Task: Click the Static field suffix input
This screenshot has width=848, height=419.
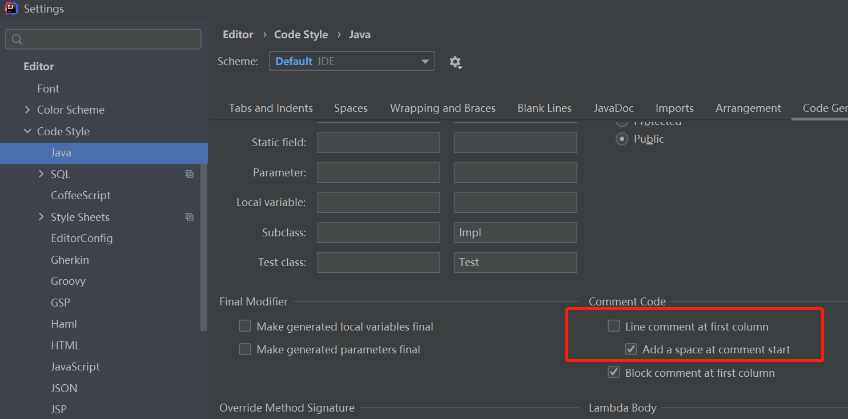Action: 516,143
